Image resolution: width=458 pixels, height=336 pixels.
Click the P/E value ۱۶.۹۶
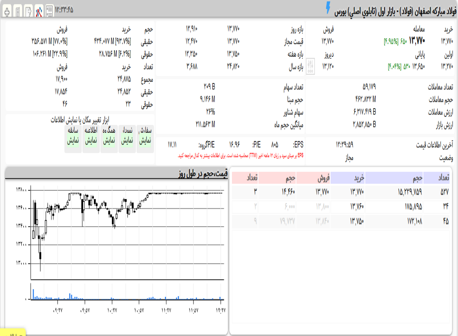(x=234, y=145)
